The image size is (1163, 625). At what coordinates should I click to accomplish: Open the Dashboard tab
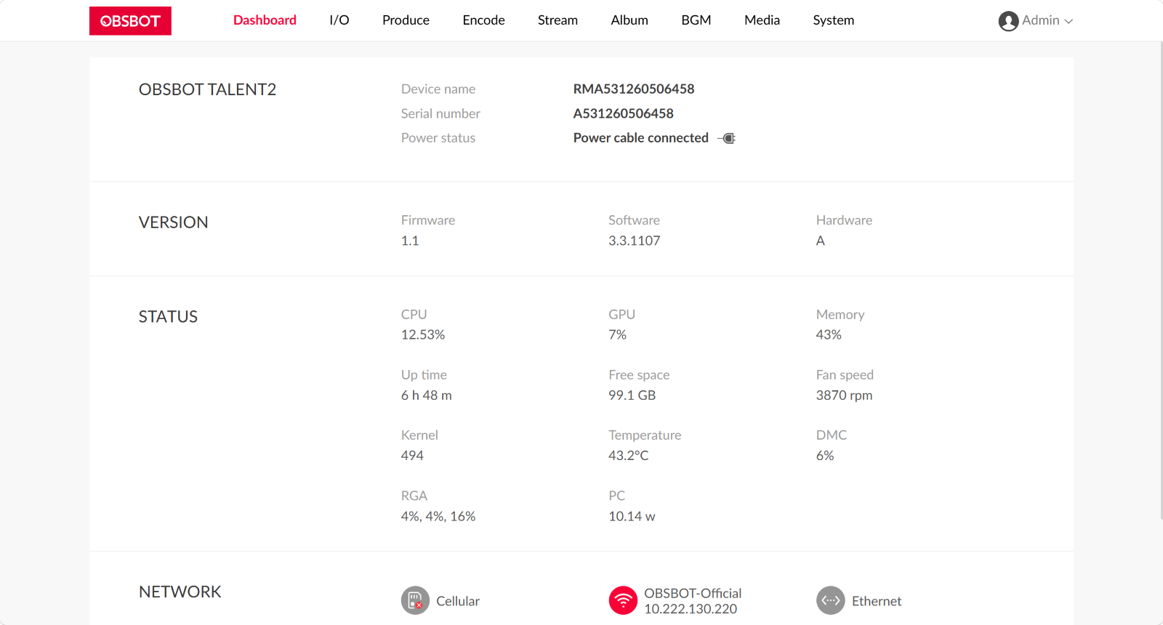(265, 20)
